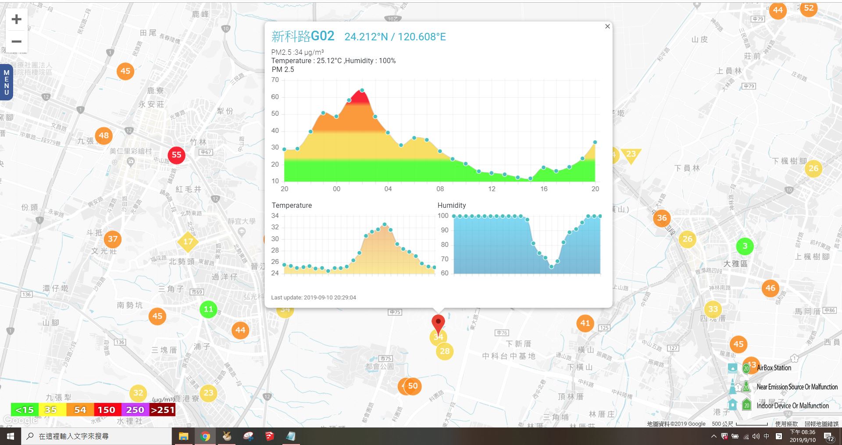The image size is (842, 445).
Task: Select the orange 46 station marker
Action: coord(771,288)
